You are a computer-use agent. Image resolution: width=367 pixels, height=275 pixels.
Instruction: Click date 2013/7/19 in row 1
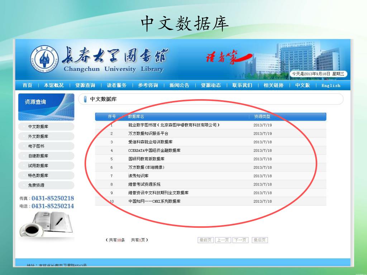tap(263, 125)
